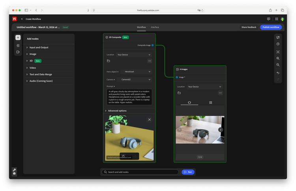
Task: Switch to grid view in 4 Images node
Action: (x=211, y=102)
